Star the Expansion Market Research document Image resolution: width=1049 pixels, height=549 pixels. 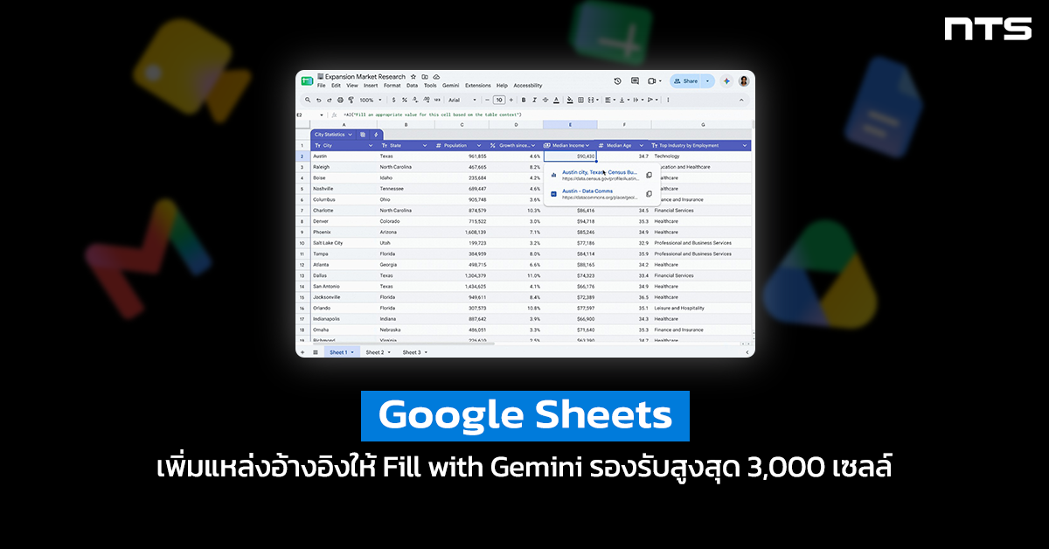coord(413,77)
